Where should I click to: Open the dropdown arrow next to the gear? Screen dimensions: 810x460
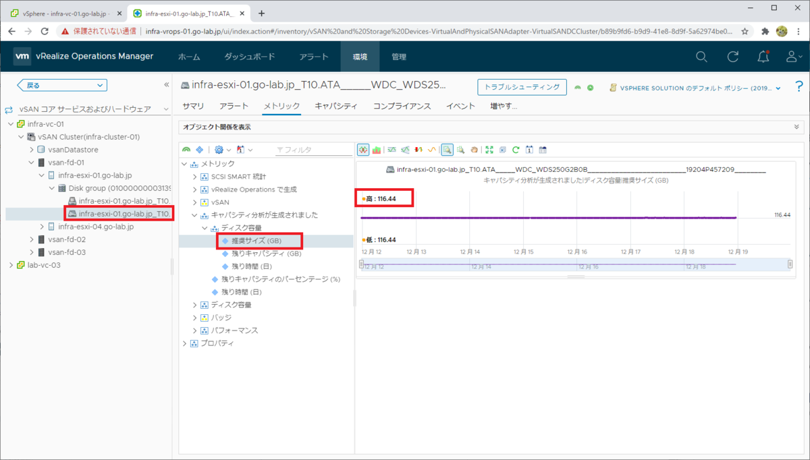click(x=229, y=150)
